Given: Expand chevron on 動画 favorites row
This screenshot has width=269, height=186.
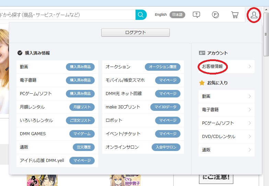Looking at the screenshot, I should point(250,96).
